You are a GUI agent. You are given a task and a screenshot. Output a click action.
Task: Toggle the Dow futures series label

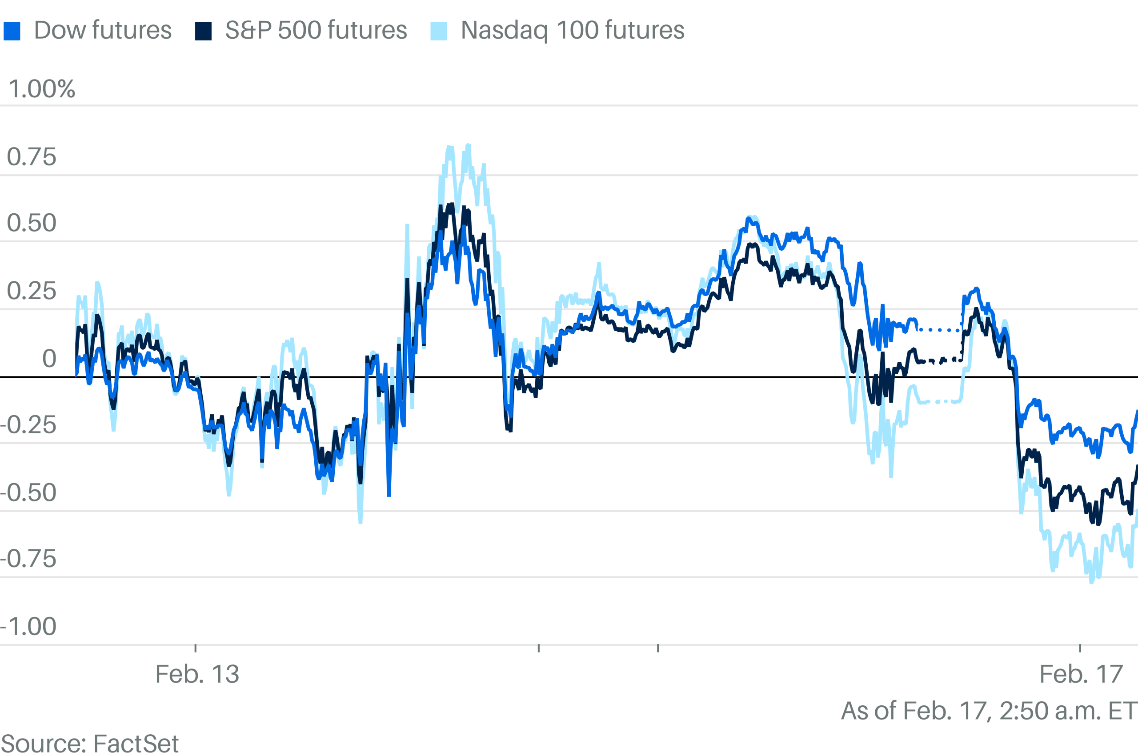(x=103, y=30)
